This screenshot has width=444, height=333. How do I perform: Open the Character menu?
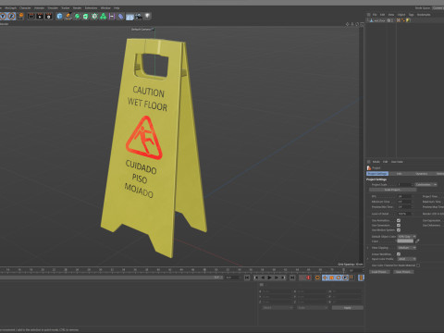(25, 8)
